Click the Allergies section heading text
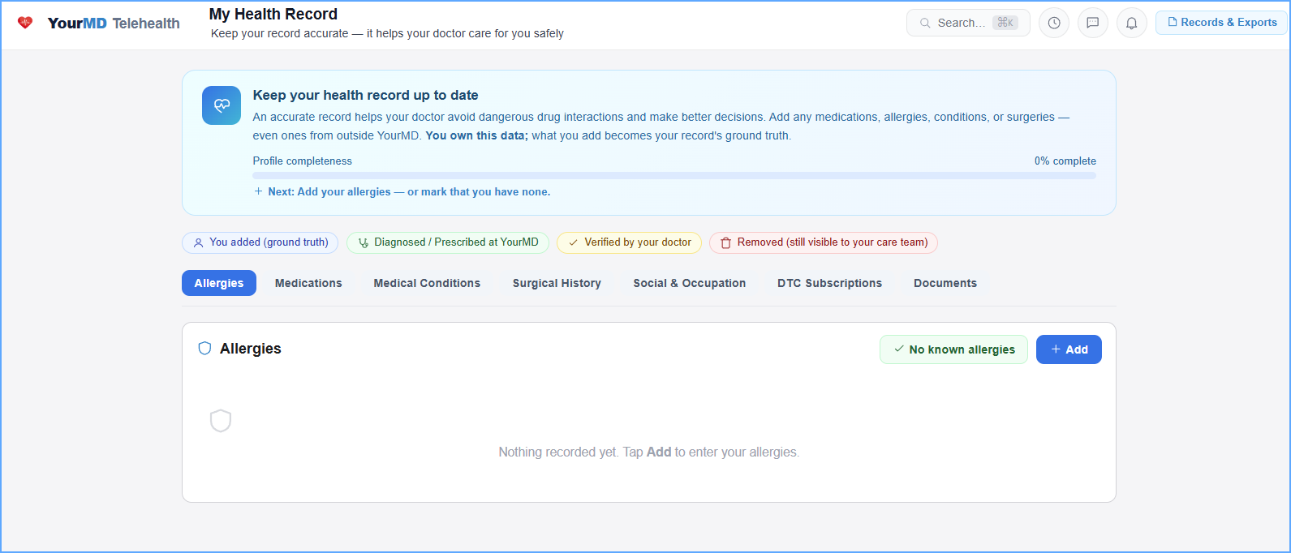 tap(251, 349)
